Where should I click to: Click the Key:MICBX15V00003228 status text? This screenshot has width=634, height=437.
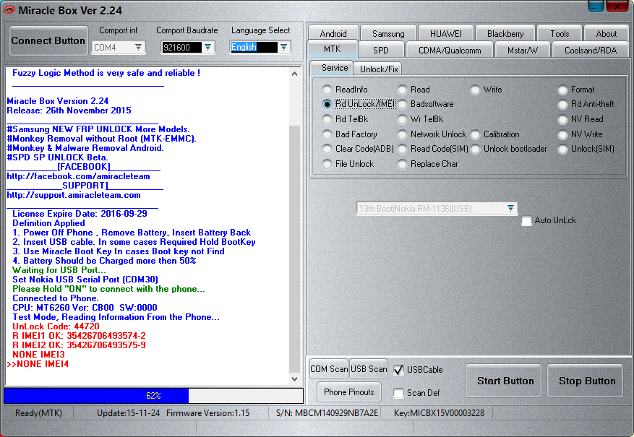(x=439, y=413)
